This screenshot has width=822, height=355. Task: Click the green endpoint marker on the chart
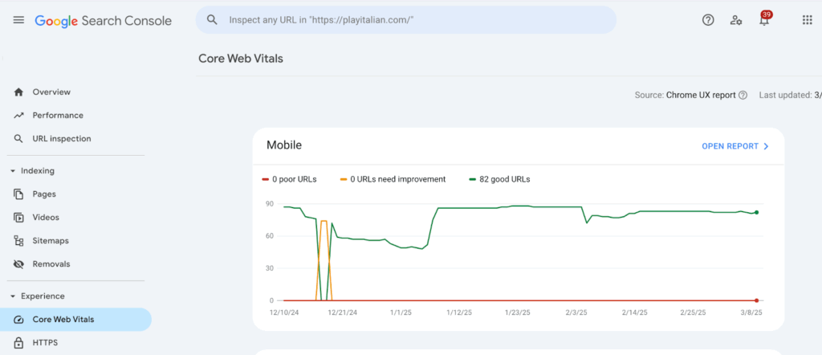pyautogui.click(x=756, y=213)
